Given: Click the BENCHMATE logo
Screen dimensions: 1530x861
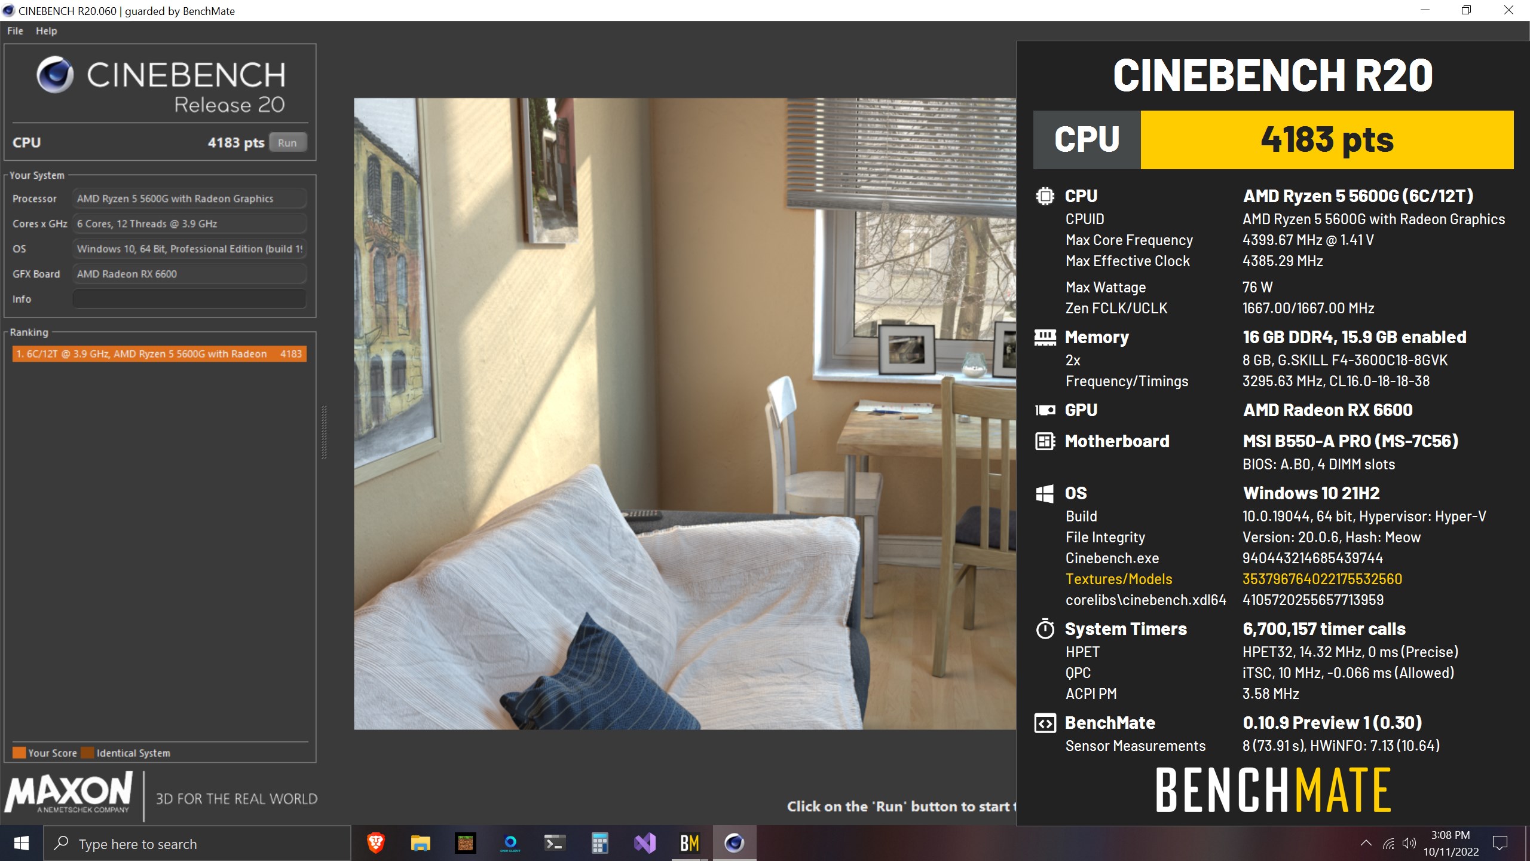Looking at the screenshot, I should pyautogui.click(x=1273, y=790).
